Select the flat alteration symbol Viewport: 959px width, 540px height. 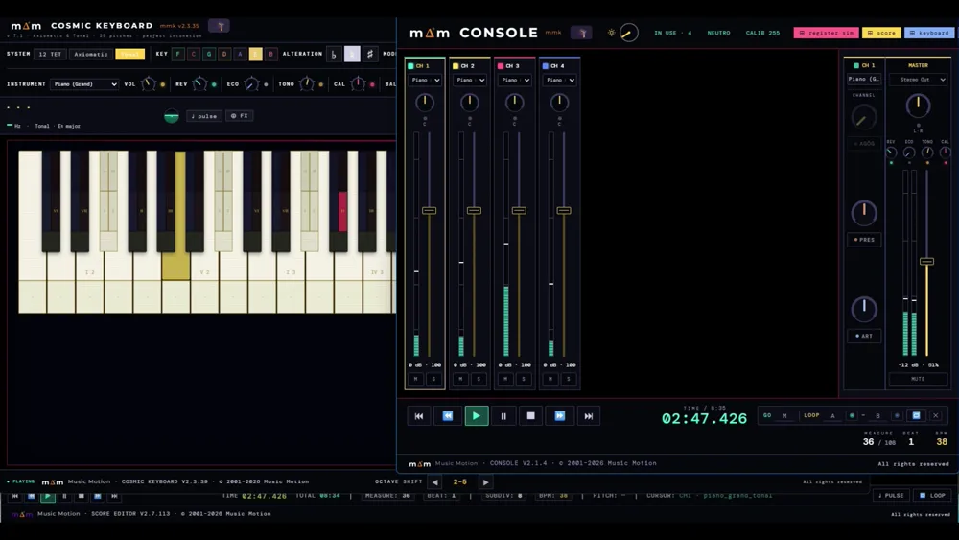point(334,54)
